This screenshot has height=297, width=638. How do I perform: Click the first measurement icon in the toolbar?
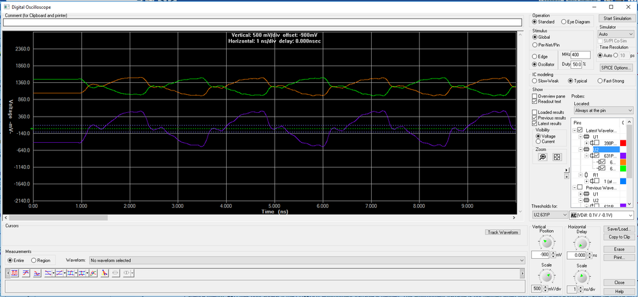15,272
